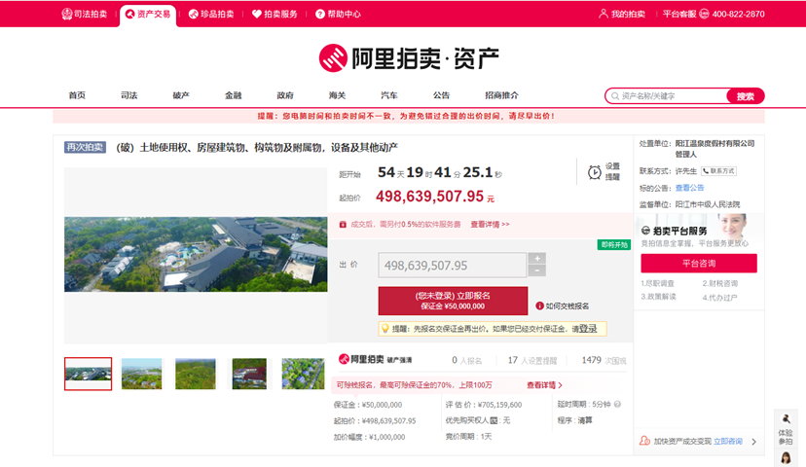
Task: Open the 司法拍卖 top tab
Action: [x=85, y=14]
